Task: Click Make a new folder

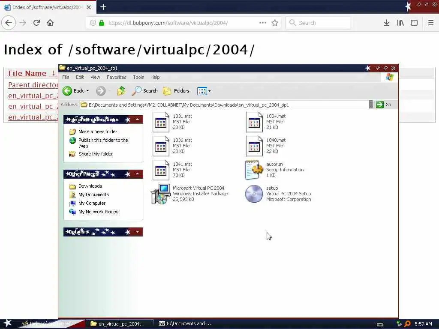Action: [x=98, y=132]
